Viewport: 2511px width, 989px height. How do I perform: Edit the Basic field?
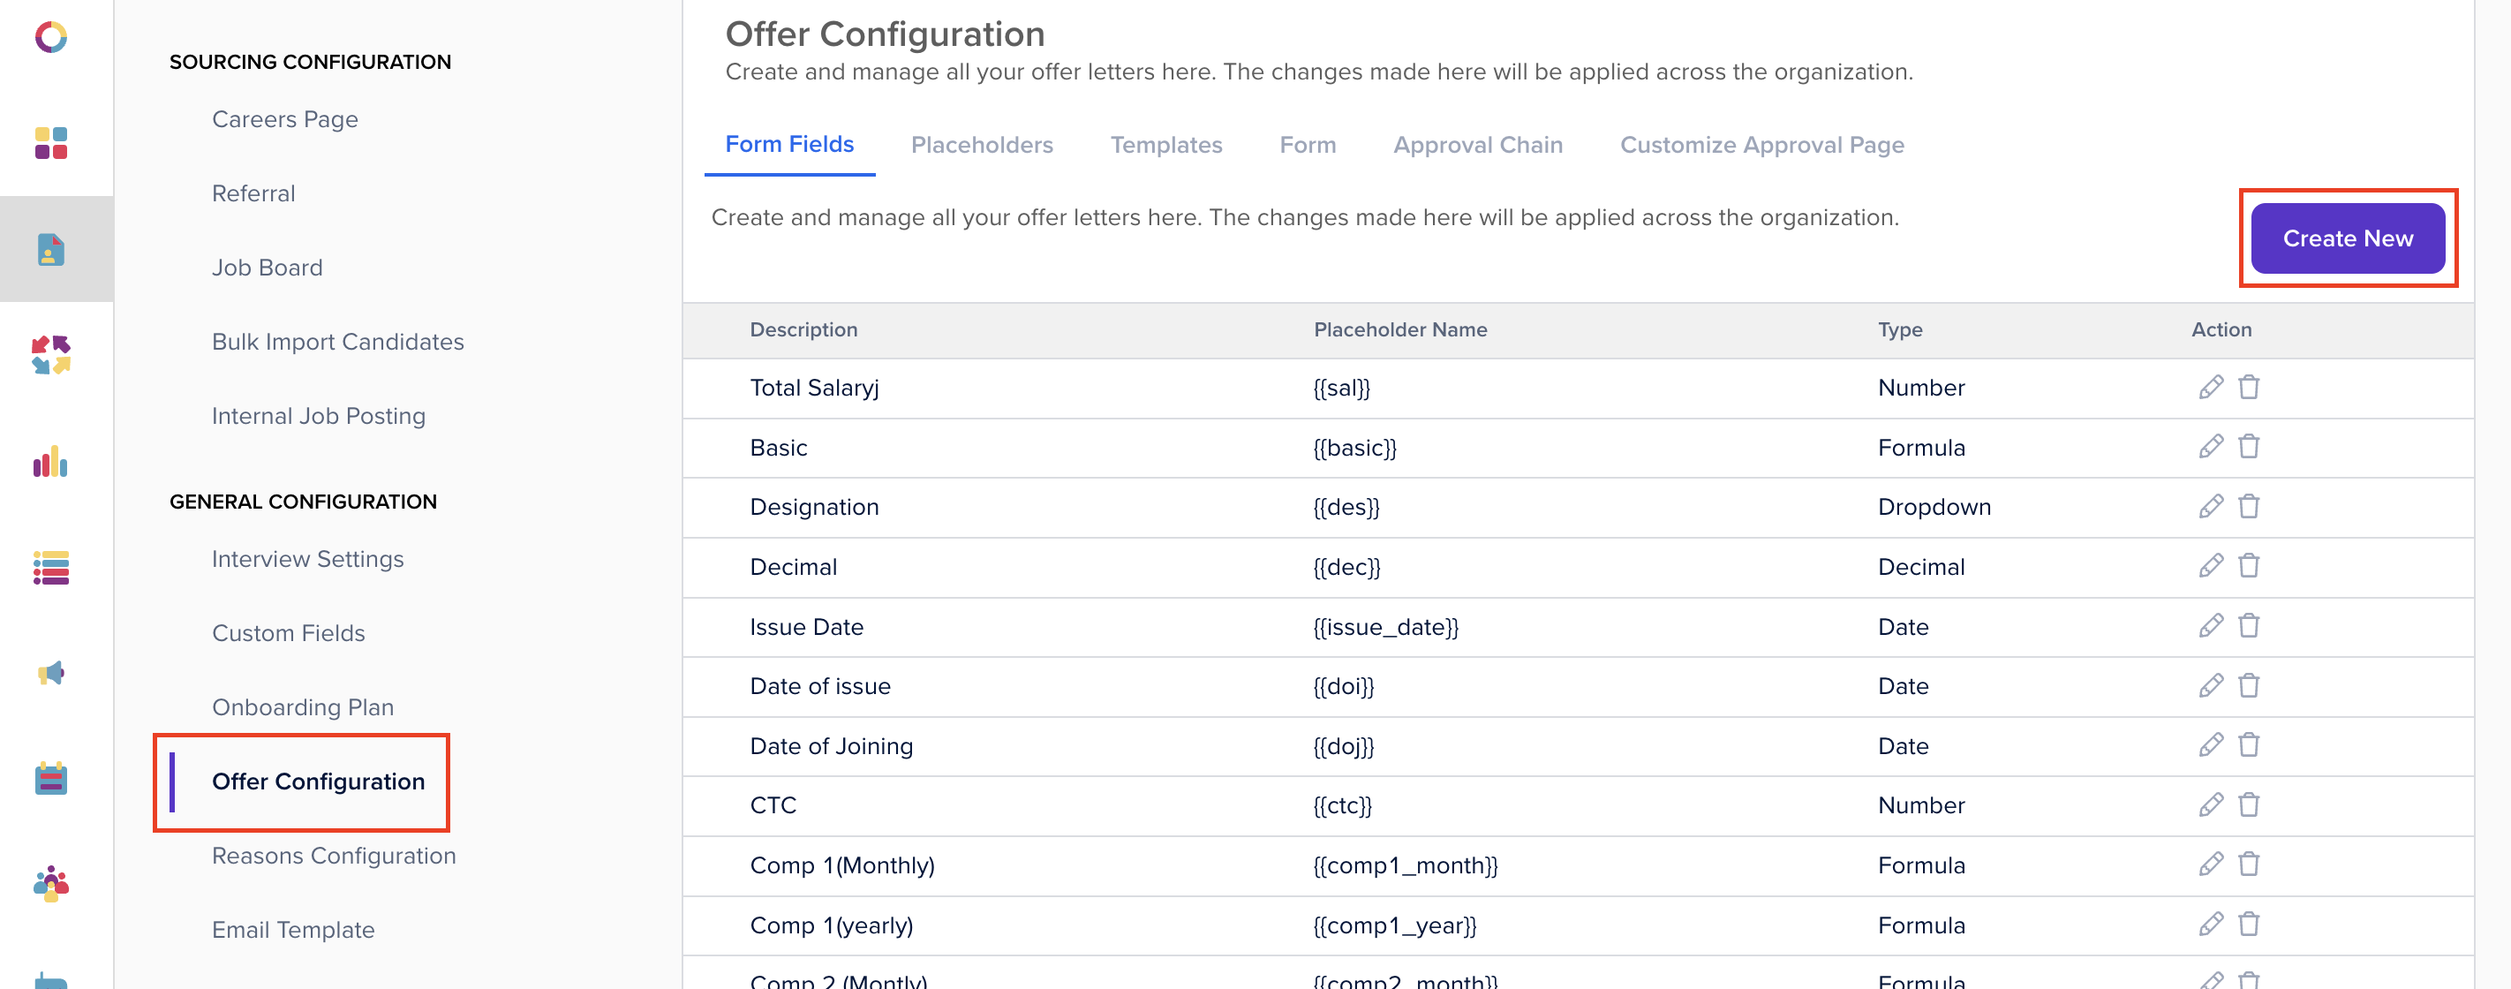pos(2211,447)
